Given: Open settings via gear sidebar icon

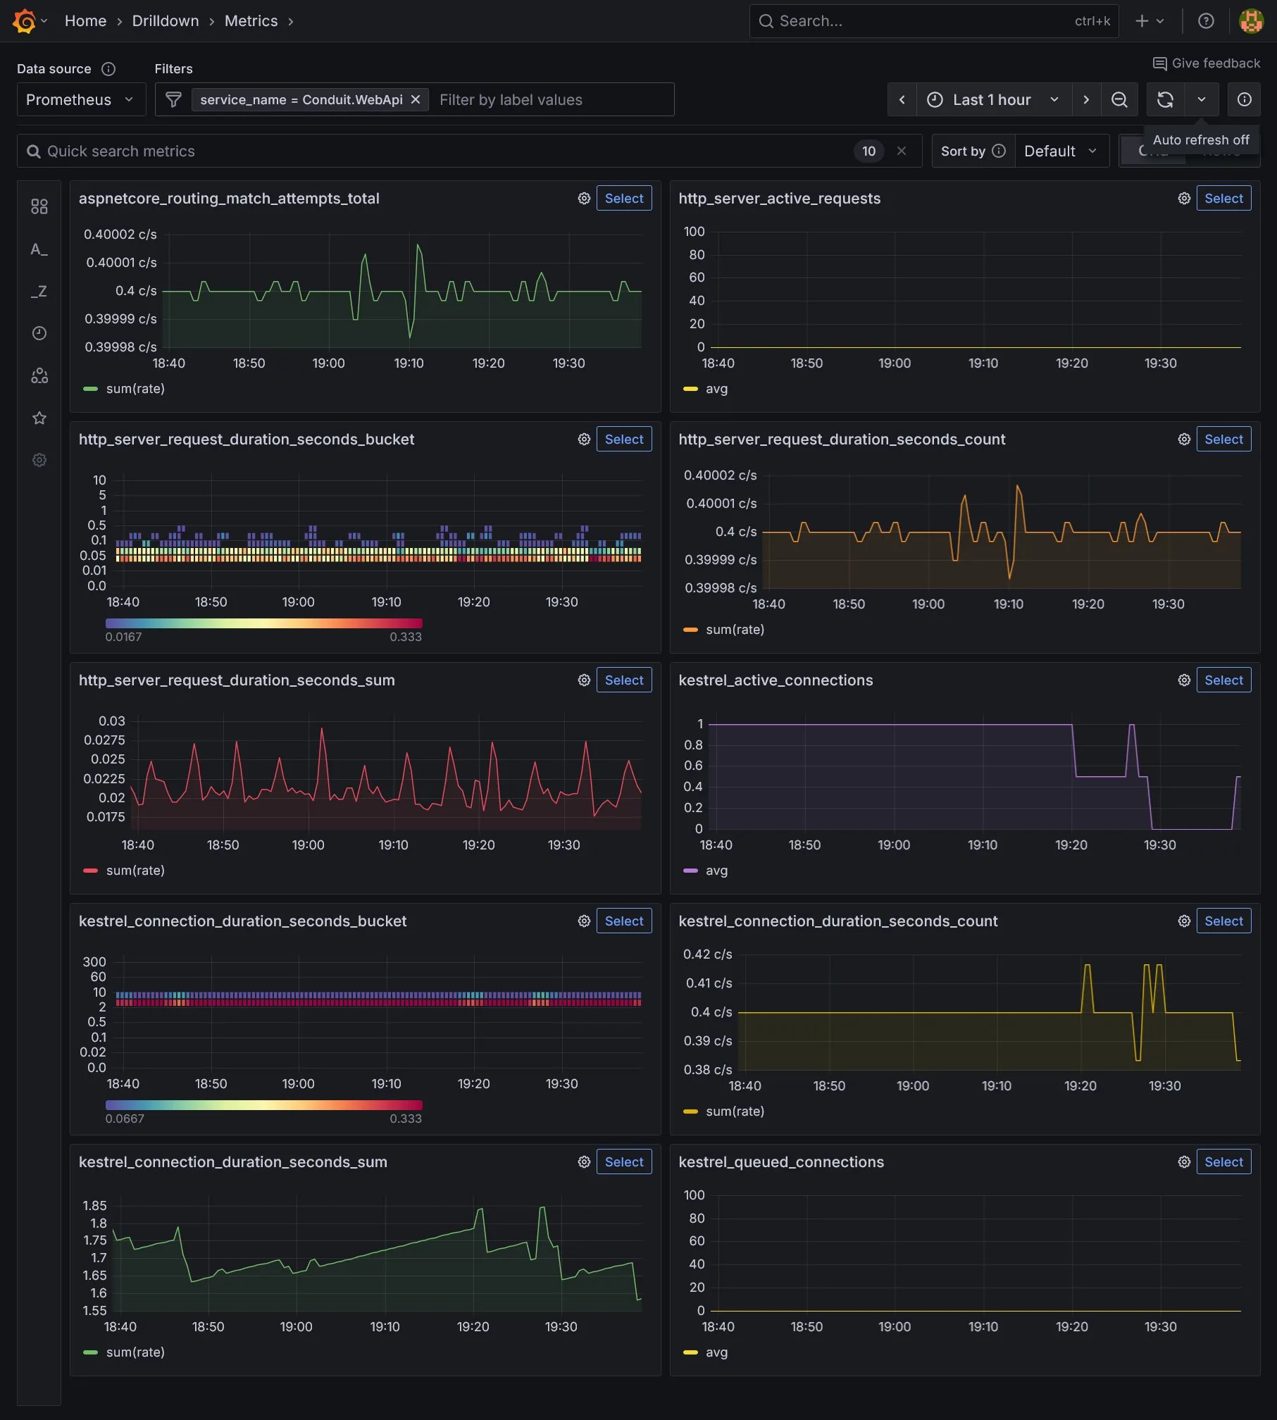Looking at the screenshot, I should pyautogui.click(x=39, y=459).
